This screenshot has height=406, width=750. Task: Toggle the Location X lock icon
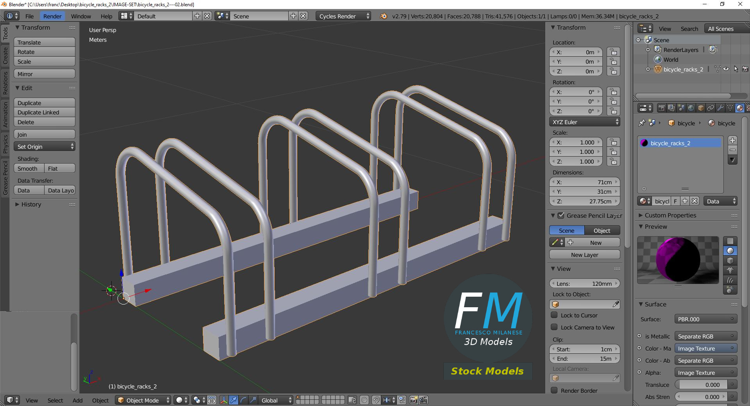tap(614, 52)
